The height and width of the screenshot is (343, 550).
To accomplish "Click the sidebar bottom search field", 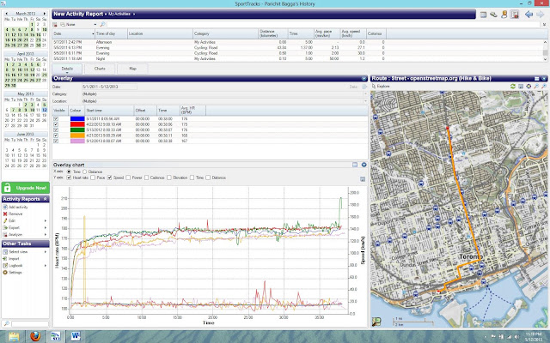I will click(30, 324).
